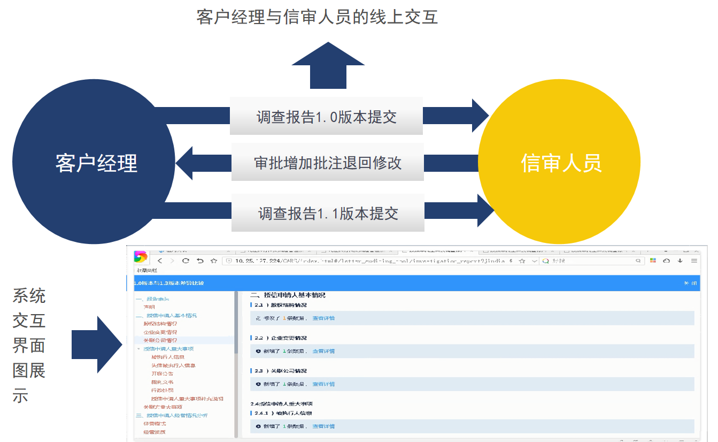The width and height of the screenshot is (718, 442).
Task: Click the undo-close restore arrow icon
Action: (200, 261)
